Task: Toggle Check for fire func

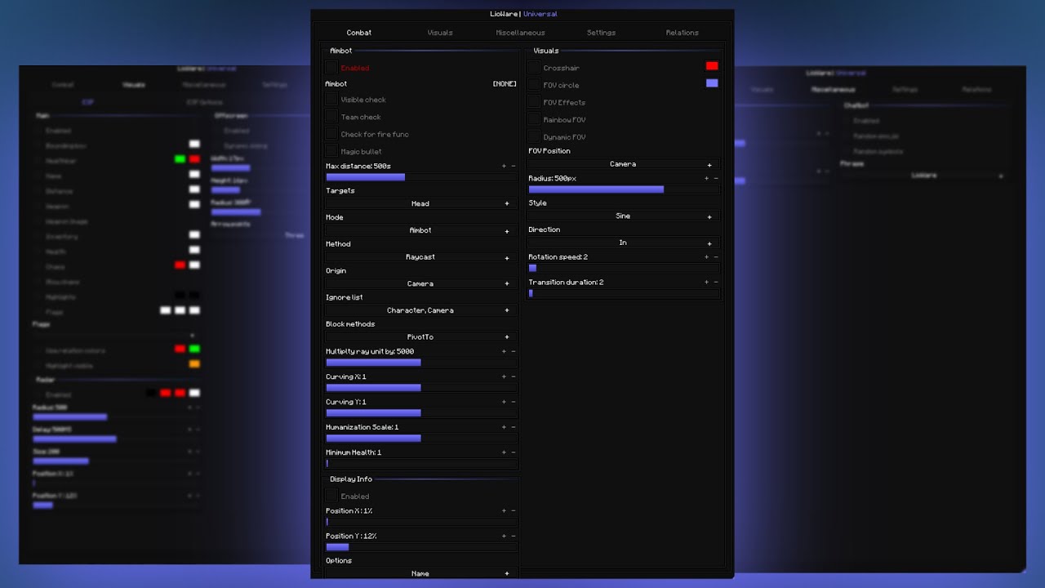Action: pyautogui.click(x=331, y=134)
